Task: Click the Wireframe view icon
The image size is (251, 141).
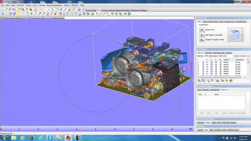Action: point(6,14)
